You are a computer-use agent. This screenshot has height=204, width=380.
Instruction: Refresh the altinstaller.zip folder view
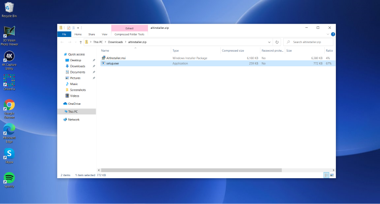[x=277, y=42]
